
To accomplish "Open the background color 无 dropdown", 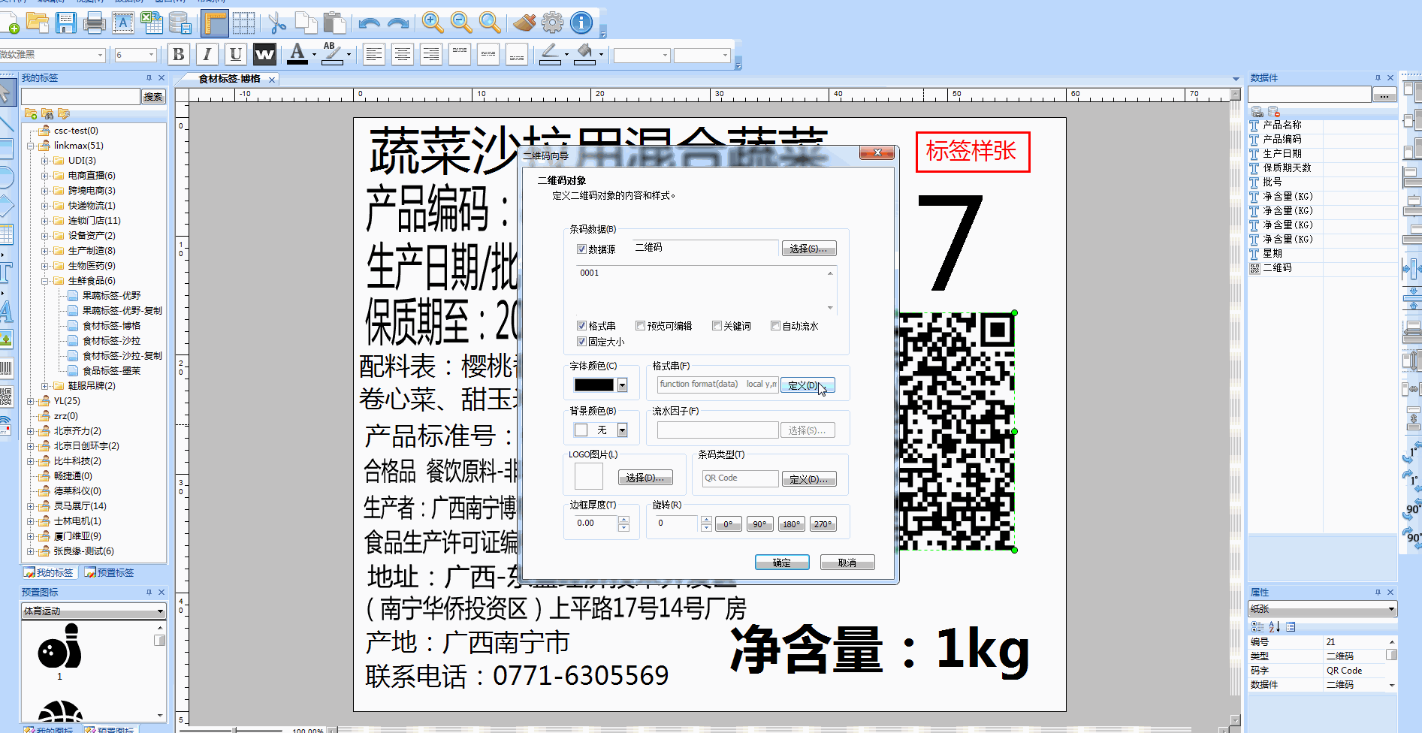I will point(622,430).
